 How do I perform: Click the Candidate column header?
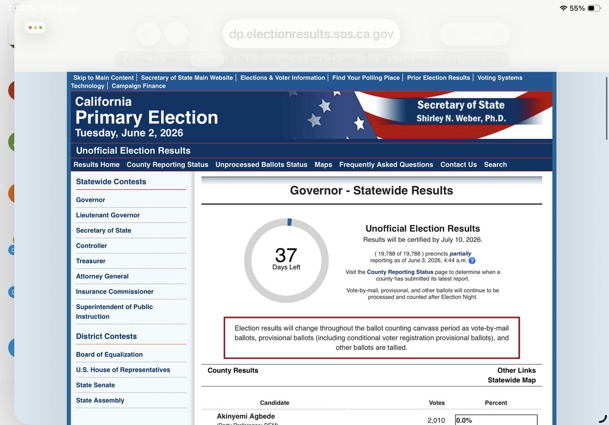pos(275,403)
